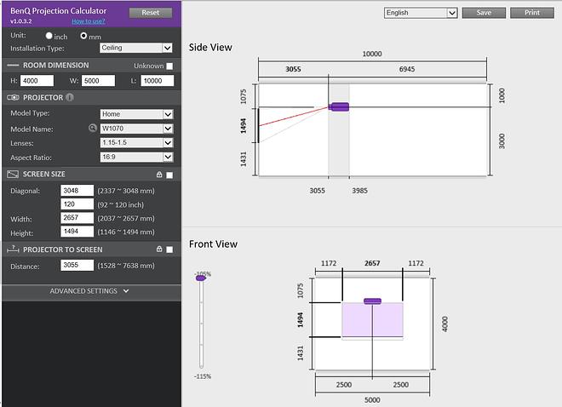Click the Distance 3055 input field

tap(77, 265)
